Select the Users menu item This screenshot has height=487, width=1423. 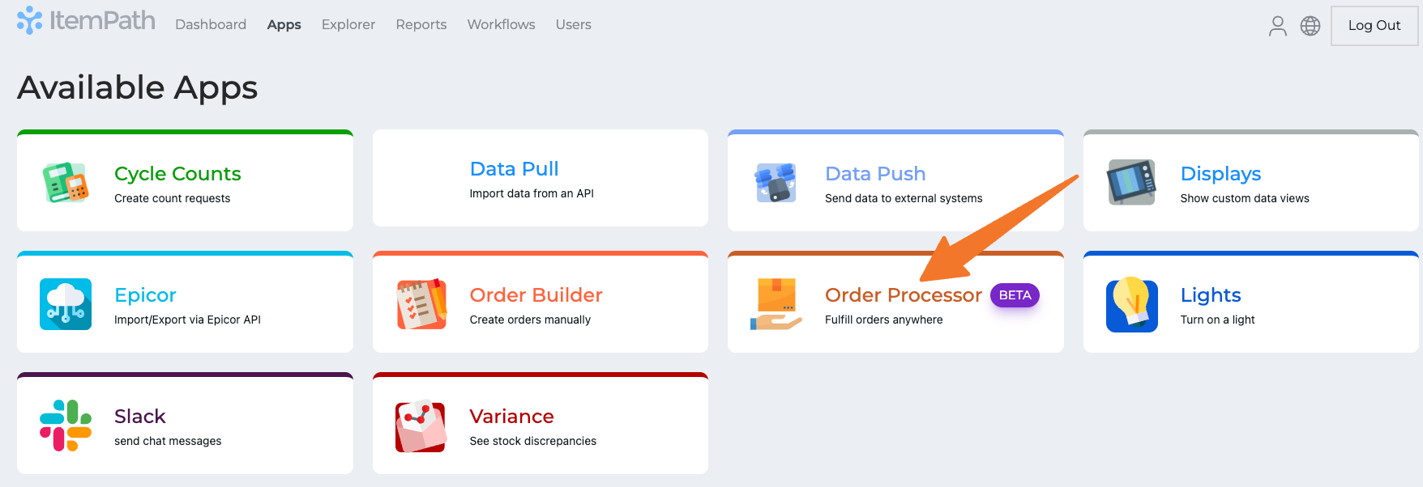pos(573,24)
